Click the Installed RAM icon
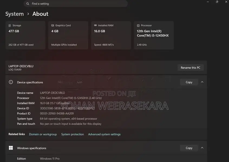 pyautogui.click(x=95, y=25)
